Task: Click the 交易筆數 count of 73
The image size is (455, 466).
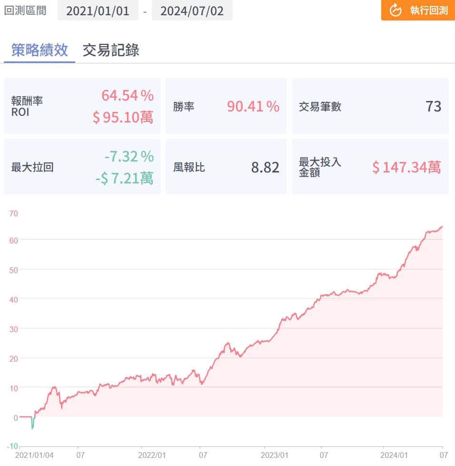Action: pyautogui.click(x=433, y=106)
